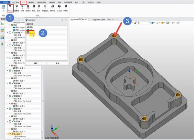Open the fourth manager sidebar person icon

point(2,44)
